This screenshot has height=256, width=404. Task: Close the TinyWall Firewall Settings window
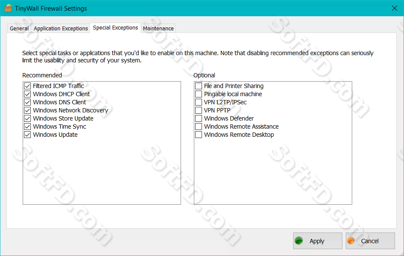[x=395, y=8]
